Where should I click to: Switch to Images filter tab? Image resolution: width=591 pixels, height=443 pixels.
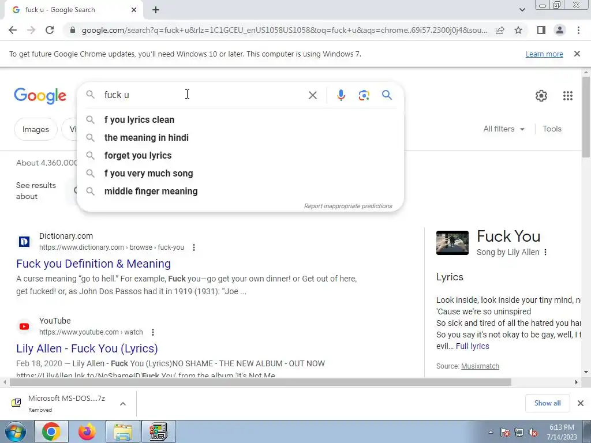(35, 129)
